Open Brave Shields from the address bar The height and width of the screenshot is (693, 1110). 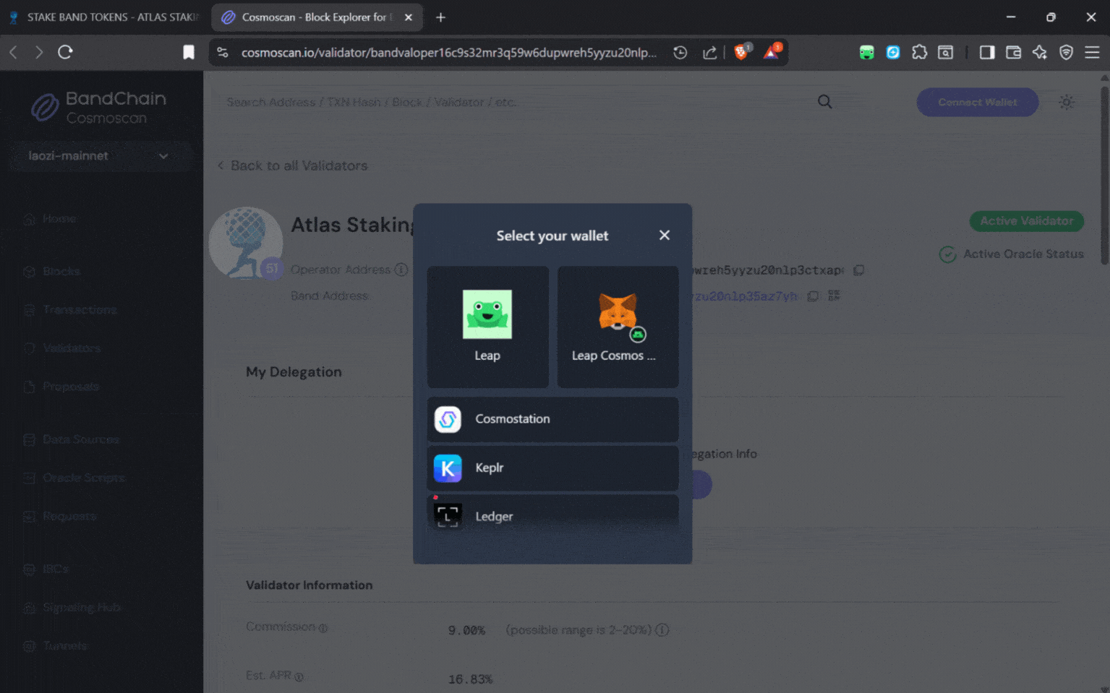(740, 52)
